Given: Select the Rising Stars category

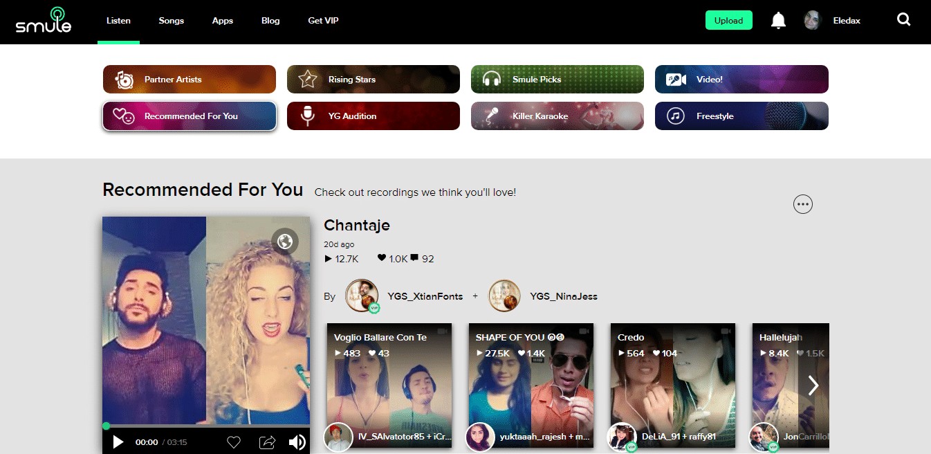Looking at the screenshot, I should (x=374, y=80).
